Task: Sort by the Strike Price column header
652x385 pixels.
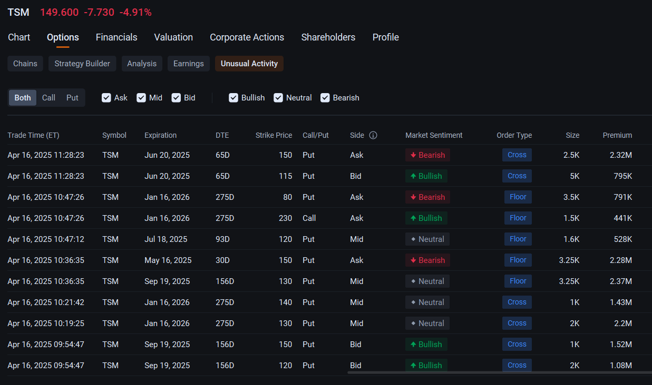Action: click(274, 135)
